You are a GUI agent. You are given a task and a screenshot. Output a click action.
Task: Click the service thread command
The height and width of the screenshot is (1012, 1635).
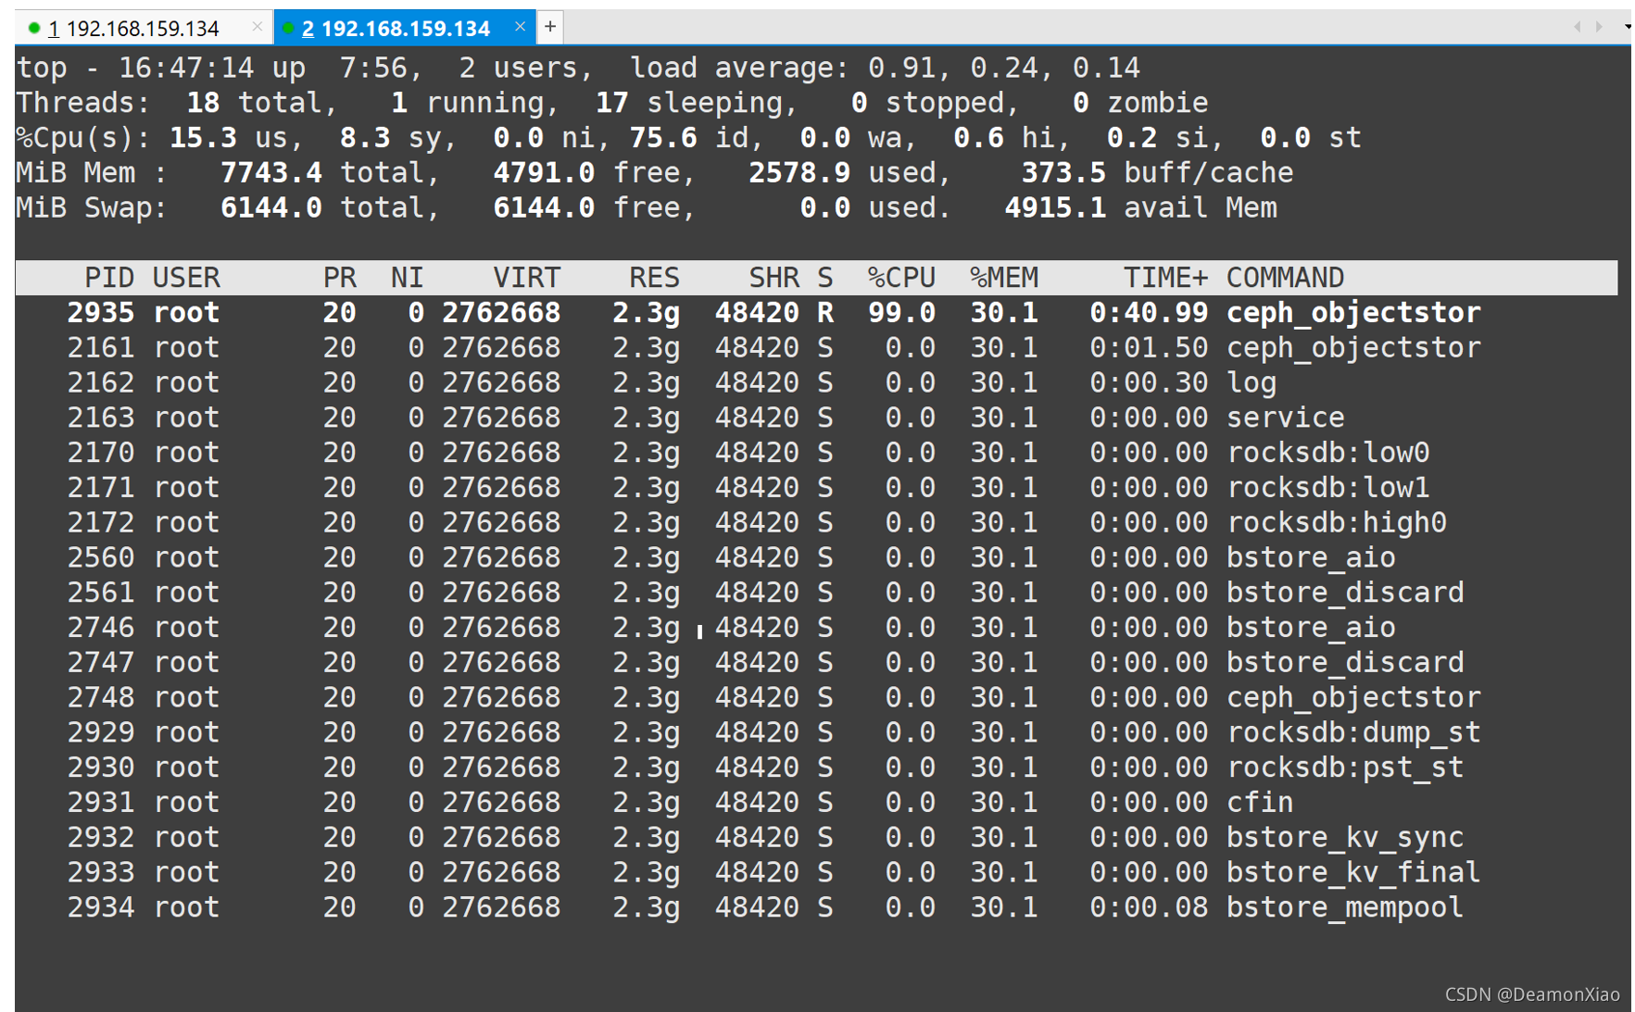pyautogui.click(x=1286, y=419)
